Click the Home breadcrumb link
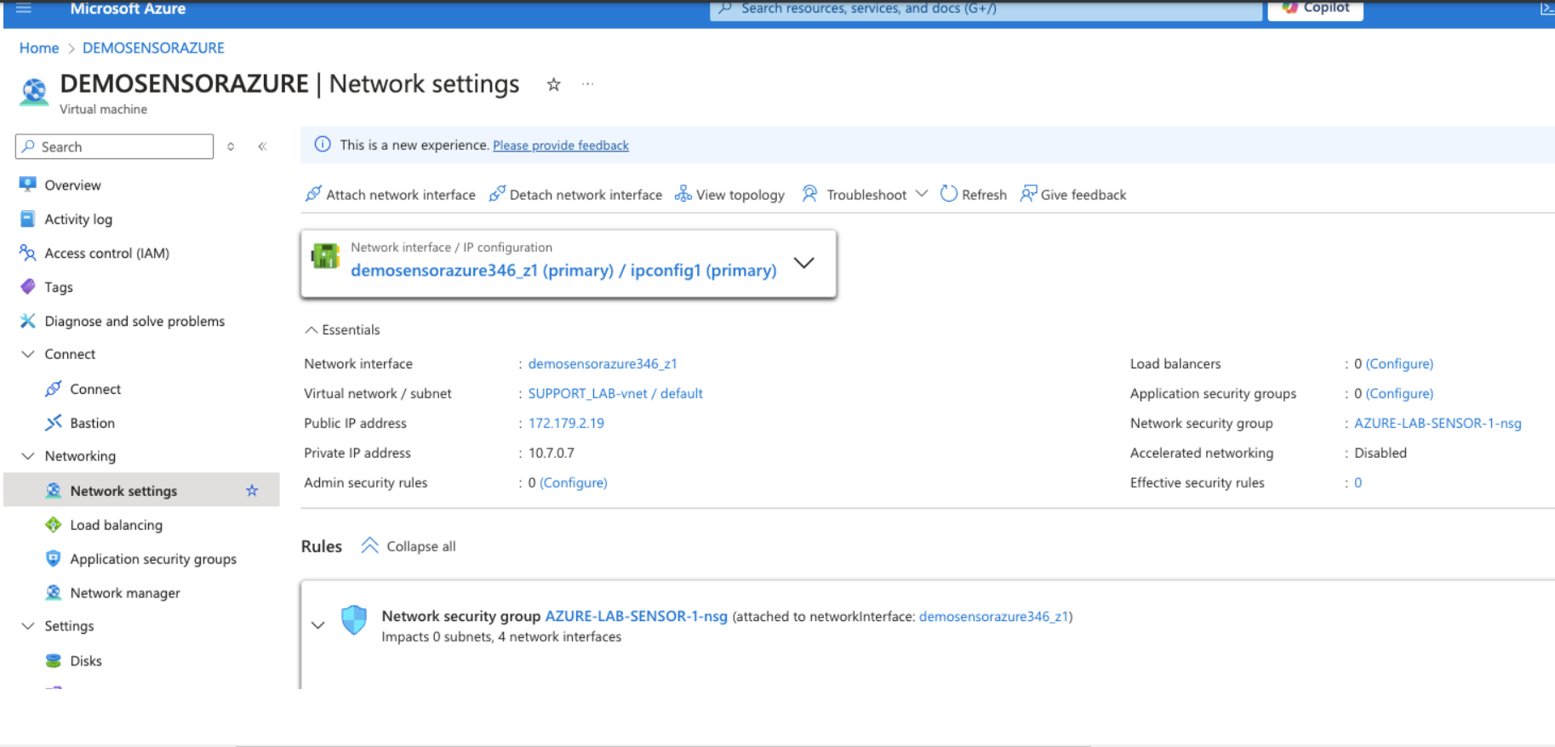The height and width of the screenshot is (747, 1555). [39, 48]
